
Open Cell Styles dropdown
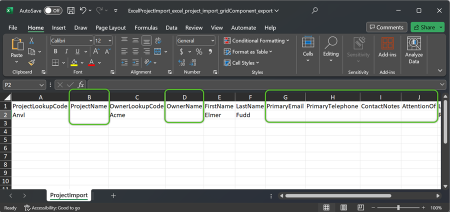(241, 62)
